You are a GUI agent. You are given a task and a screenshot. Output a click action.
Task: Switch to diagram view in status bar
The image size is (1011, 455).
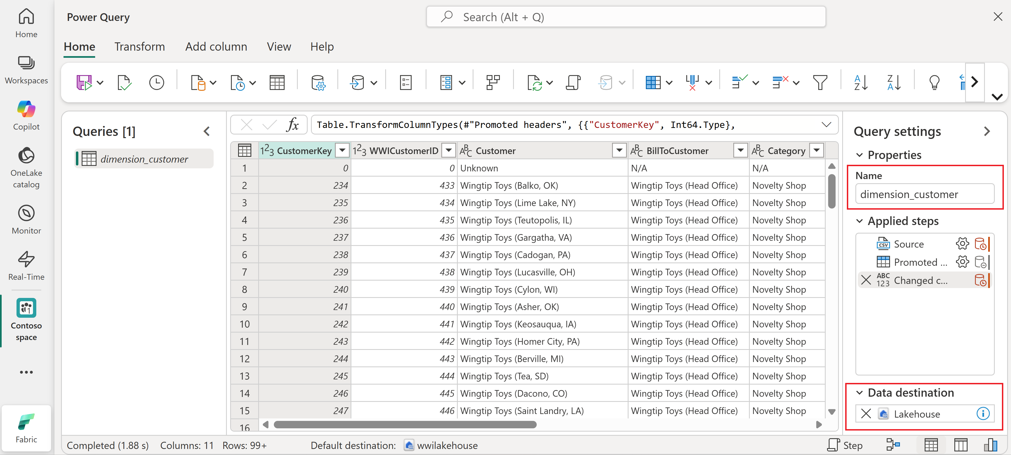click(893, 445)
